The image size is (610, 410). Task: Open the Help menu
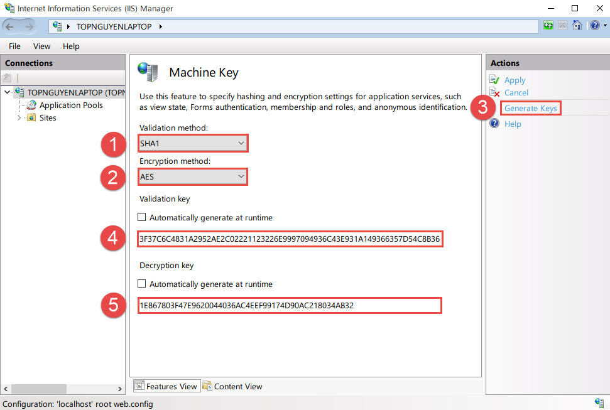(x=71, y=46)
